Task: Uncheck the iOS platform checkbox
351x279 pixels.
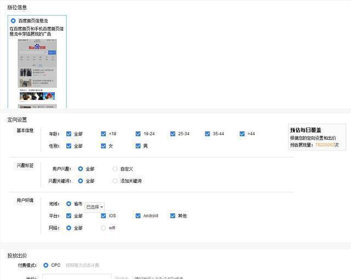Action: tap(103, 216)
